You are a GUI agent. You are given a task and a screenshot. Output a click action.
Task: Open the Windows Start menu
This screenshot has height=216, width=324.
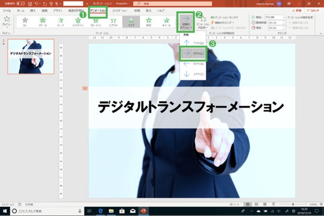(x=5, y=211)
